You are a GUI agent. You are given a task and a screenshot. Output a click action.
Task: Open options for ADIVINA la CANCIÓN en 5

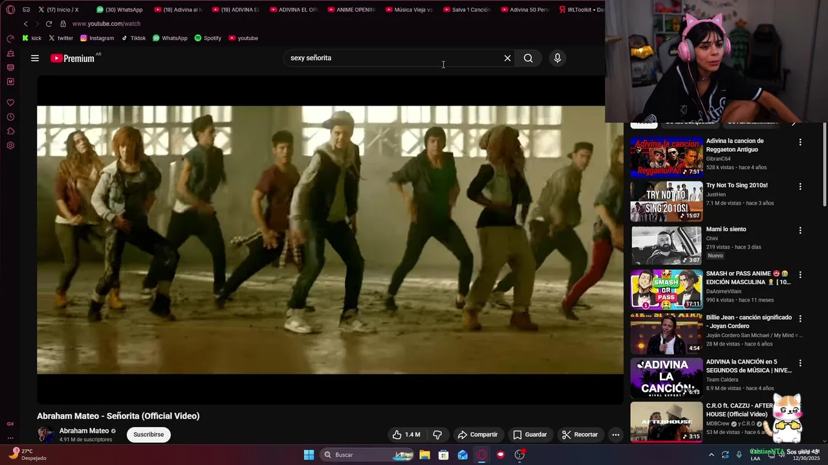click(800, 364)
